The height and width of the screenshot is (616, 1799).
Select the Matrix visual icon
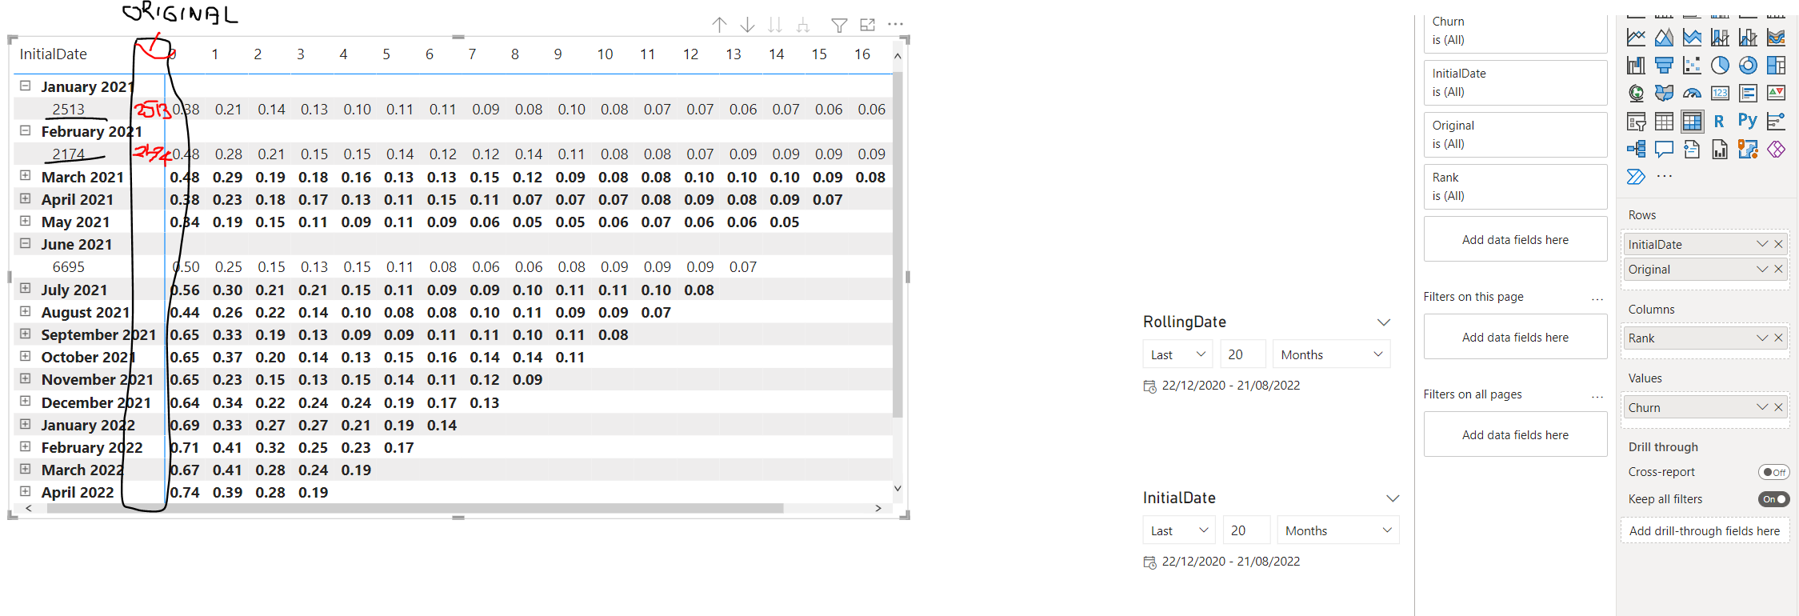pyautogui.click(x=1692, y=122)
